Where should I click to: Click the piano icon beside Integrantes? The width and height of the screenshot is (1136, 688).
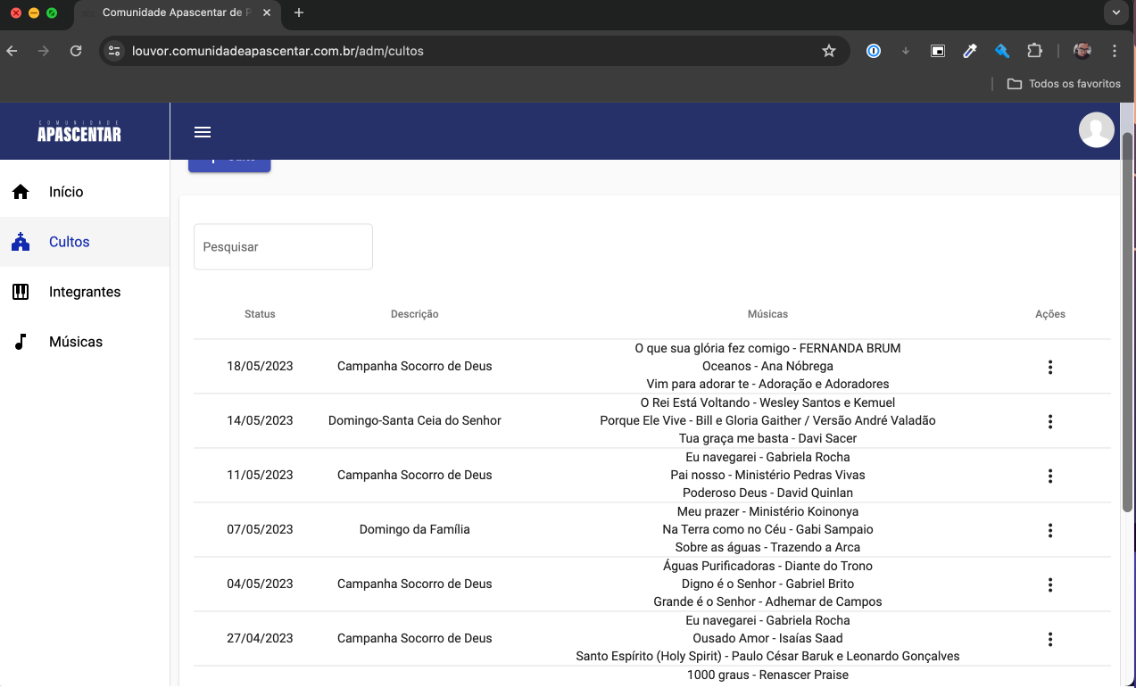(x=21, y=292)
